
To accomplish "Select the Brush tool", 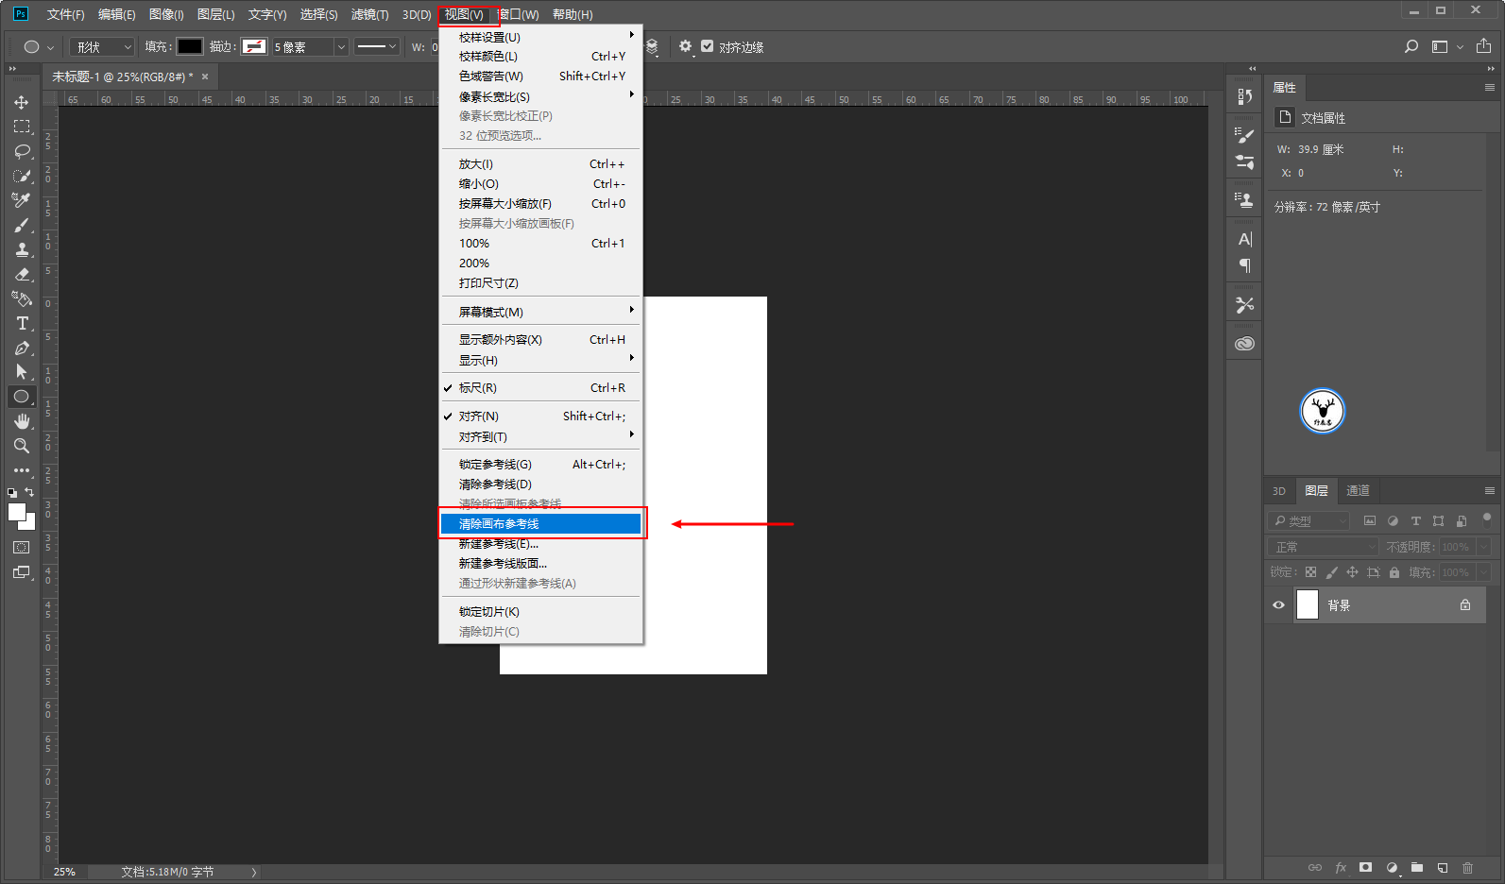I will pos(22,226).
